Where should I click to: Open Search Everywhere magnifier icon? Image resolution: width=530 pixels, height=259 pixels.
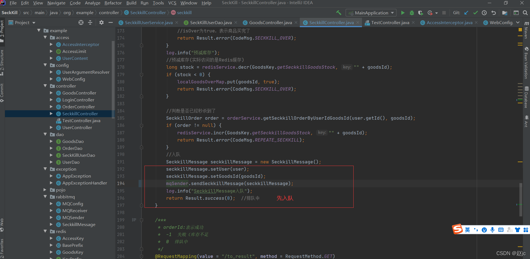pyautogui.click(x=525, y=13)
